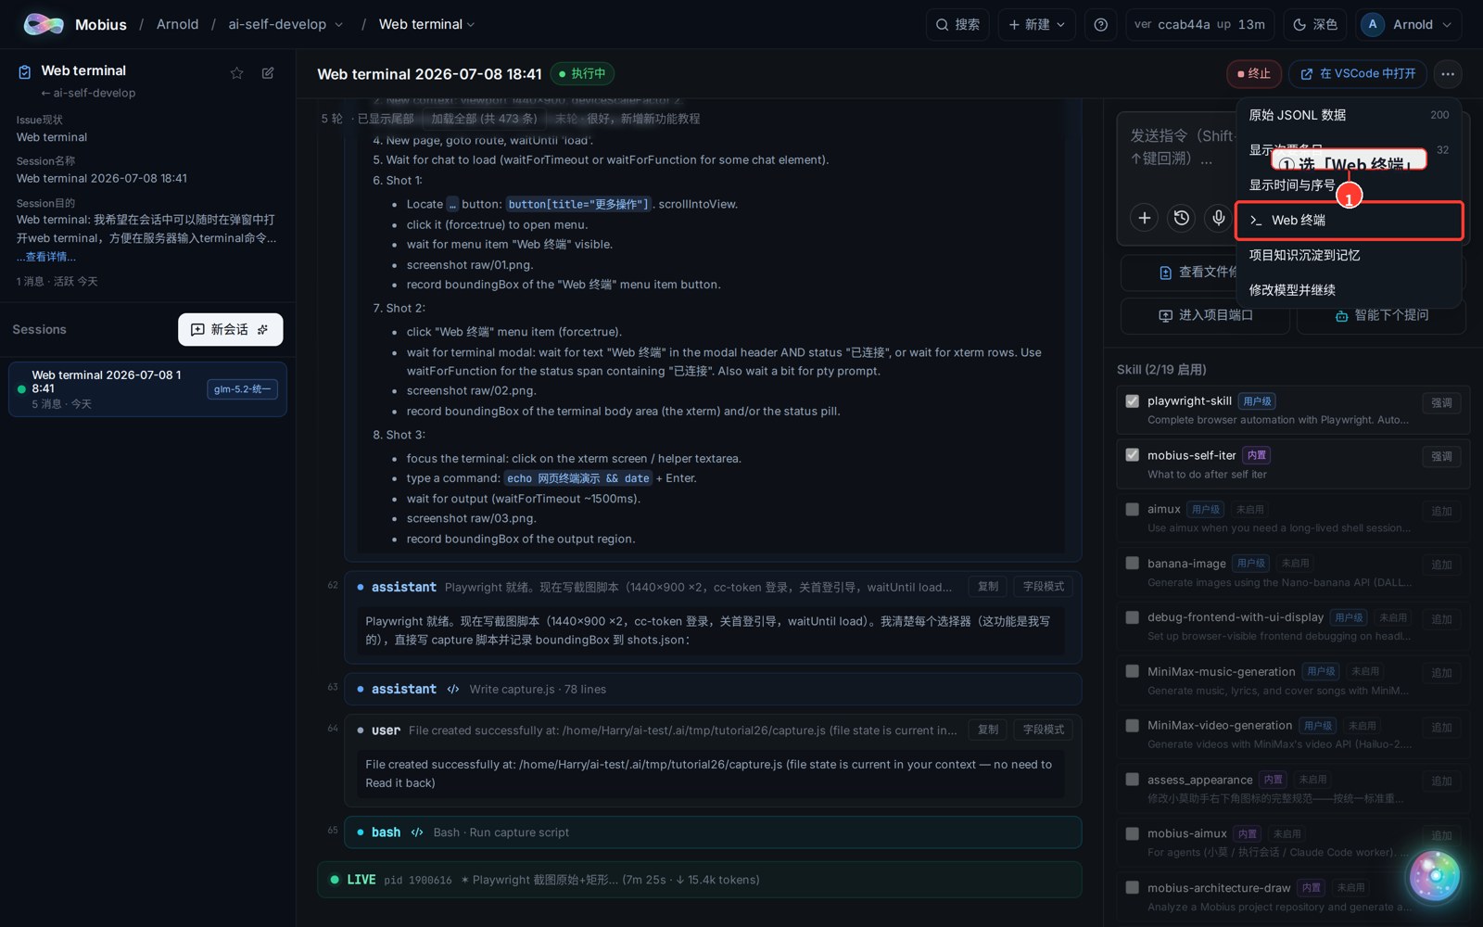The image size is (1483, 927).
Task: Open the floating assistant orb
Action: point(1434,875)
